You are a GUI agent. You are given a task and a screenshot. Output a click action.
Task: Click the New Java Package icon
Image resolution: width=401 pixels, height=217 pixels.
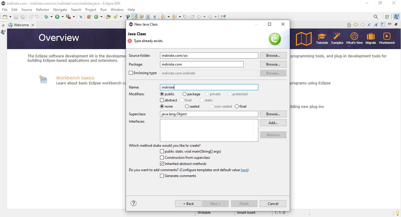pyautogui.click(x=89, y=17)
